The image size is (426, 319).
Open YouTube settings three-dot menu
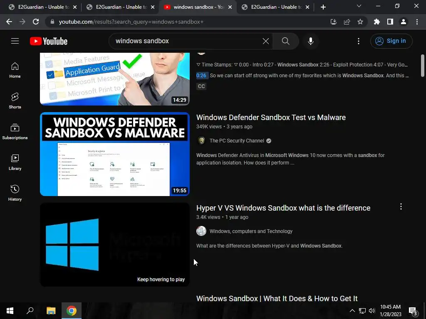coord(359,41)
